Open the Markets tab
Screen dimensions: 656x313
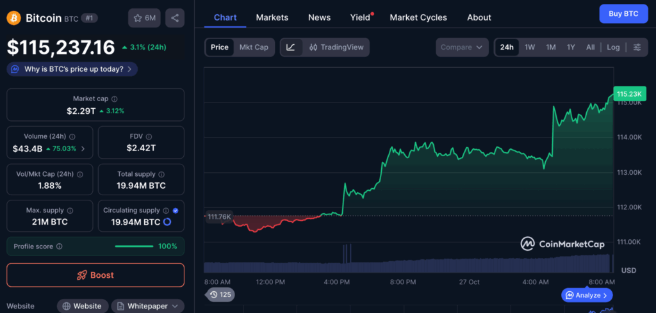point(272,17)
